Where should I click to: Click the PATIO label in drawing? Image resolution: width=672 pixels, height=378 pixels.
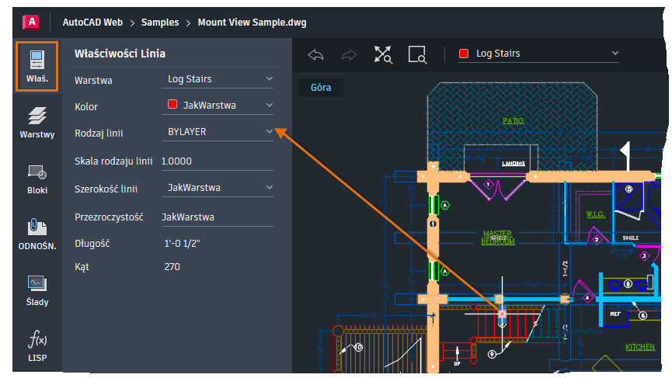point(513,121)
